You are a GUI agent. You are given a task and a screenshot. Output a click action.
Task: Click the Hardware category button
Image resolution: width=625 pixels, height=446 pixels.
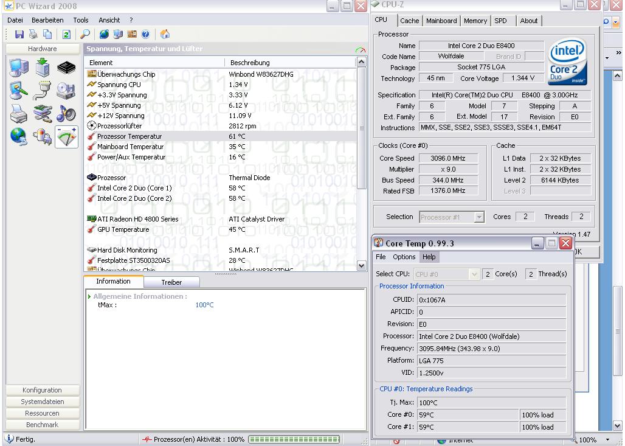[x=43, y=49]
